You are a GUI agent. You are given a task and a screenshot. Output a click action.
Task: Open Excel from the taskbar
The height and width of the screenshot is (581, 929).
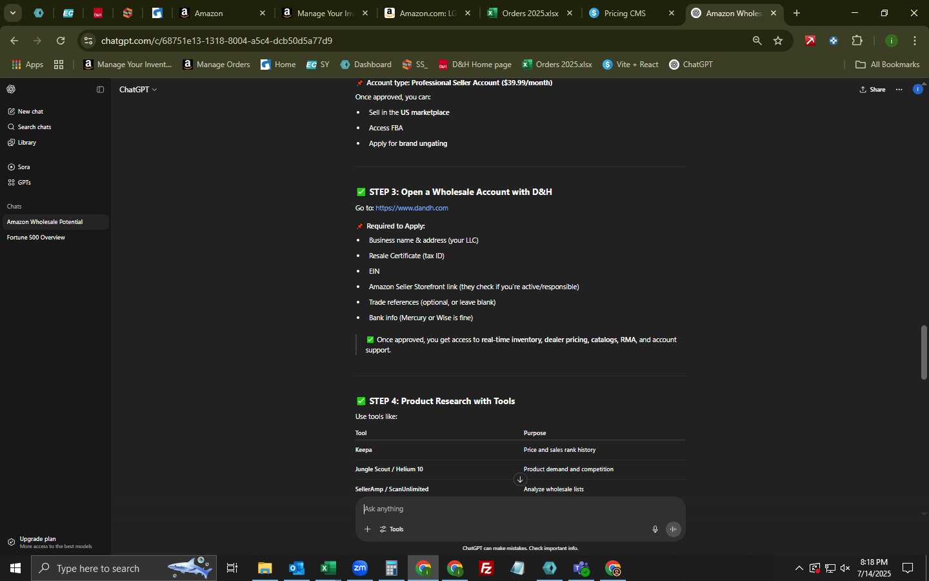tap(328, 568)
